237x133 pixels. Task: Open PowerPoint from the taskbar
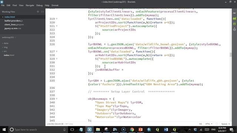(140, 130)
